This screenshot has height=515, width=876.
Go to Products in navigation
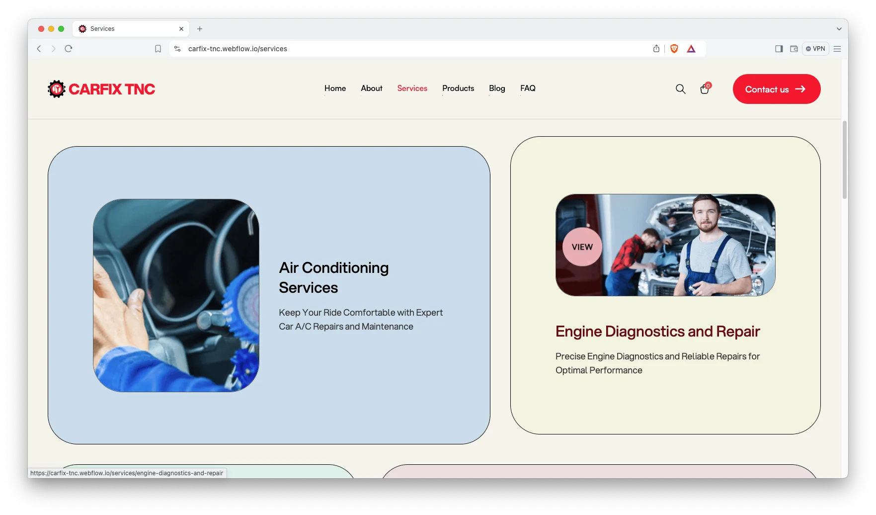point(458,88)
